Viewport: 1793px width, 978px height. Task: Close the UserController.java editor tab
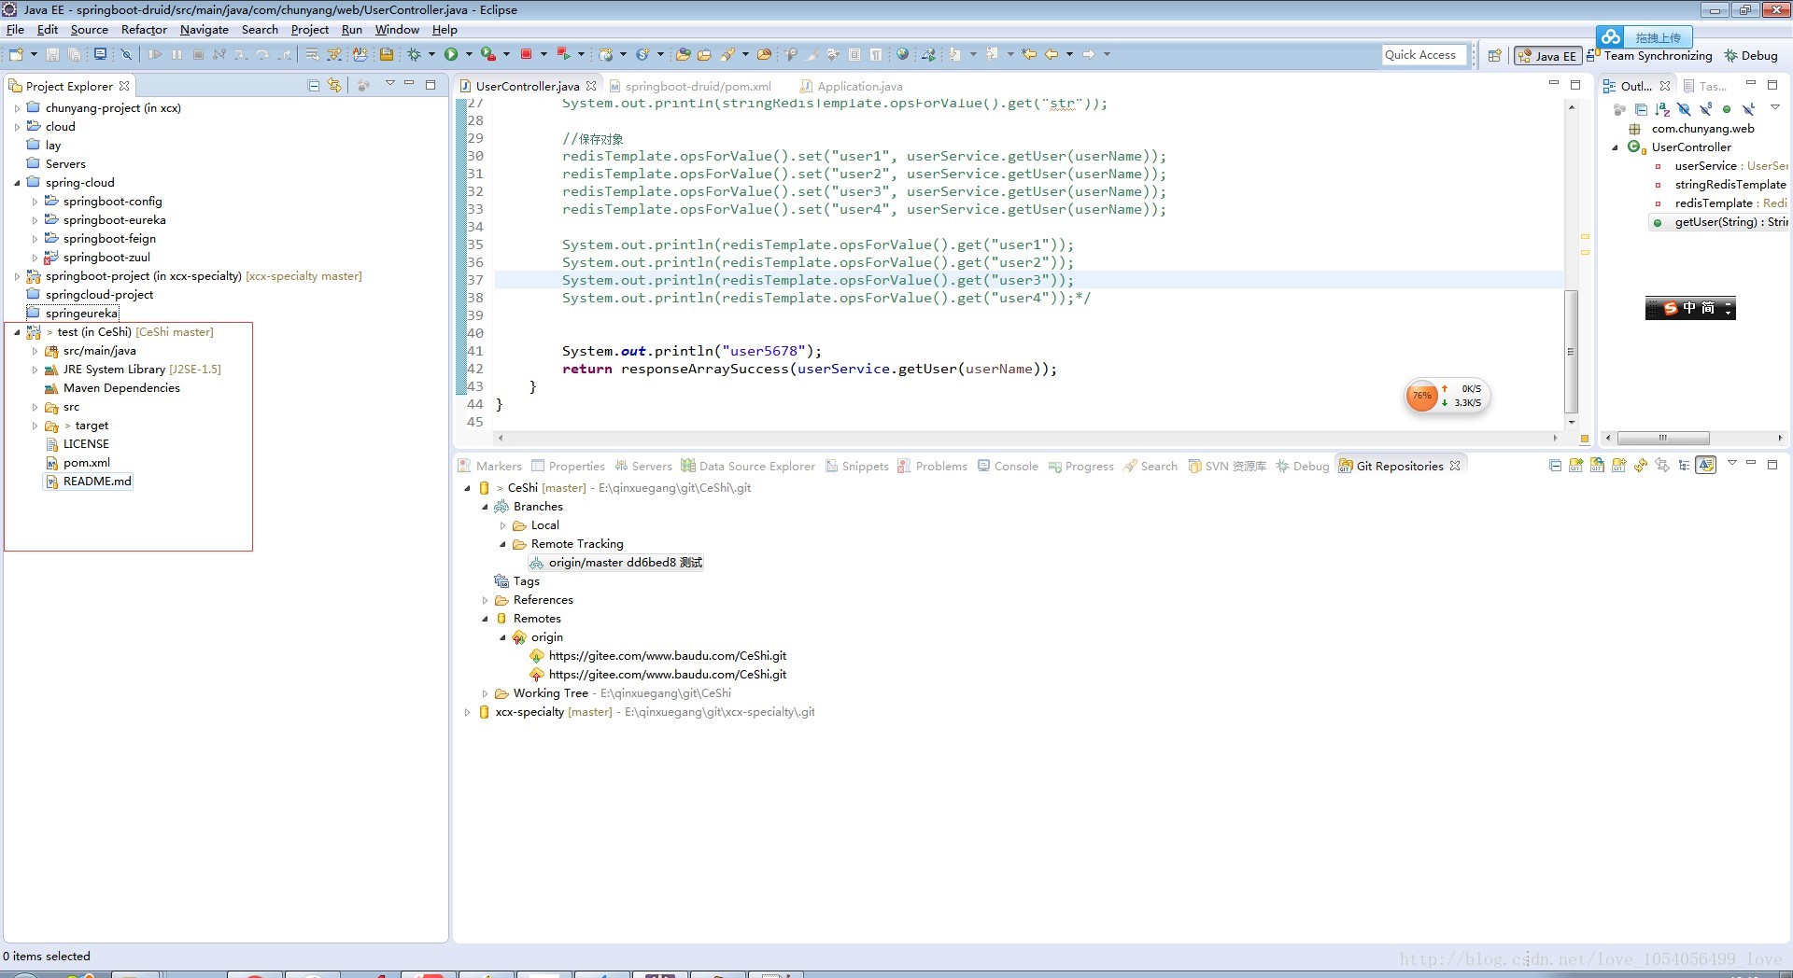point(591,86)
